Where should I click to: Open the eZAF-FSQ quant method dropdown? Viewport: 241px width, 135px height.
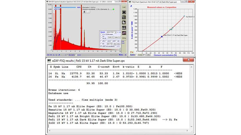(x=112, y=32)
